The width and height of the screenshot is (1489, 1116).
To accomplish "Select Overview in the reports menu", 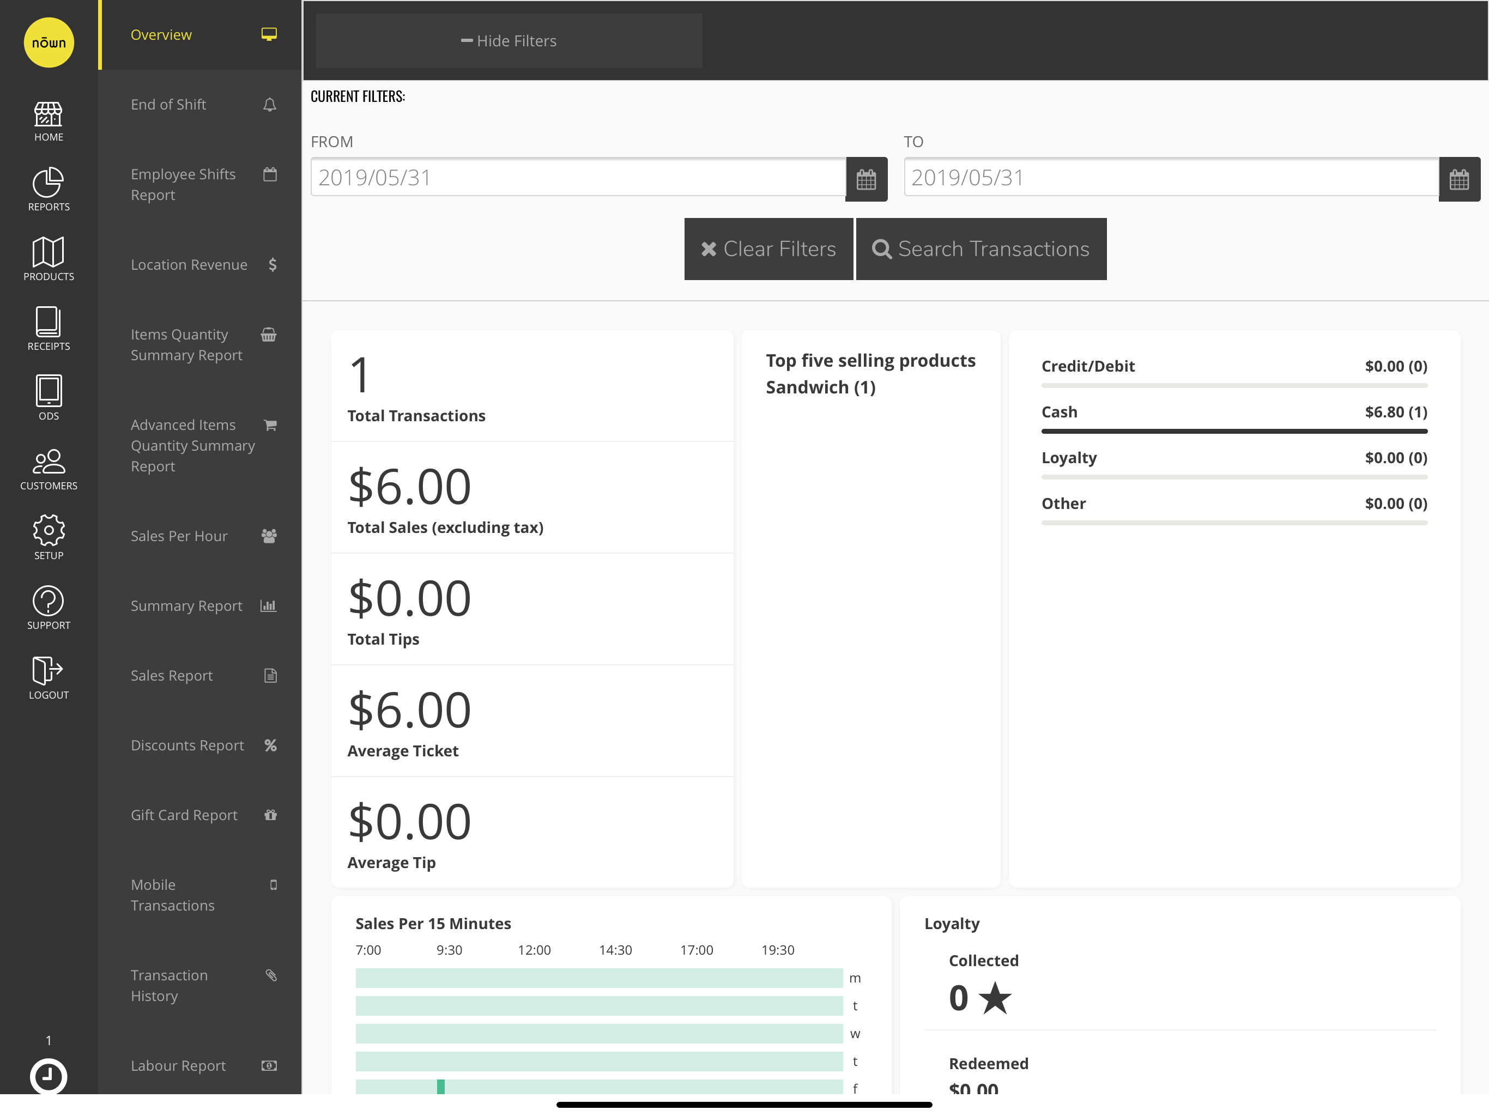I will 200,35.
